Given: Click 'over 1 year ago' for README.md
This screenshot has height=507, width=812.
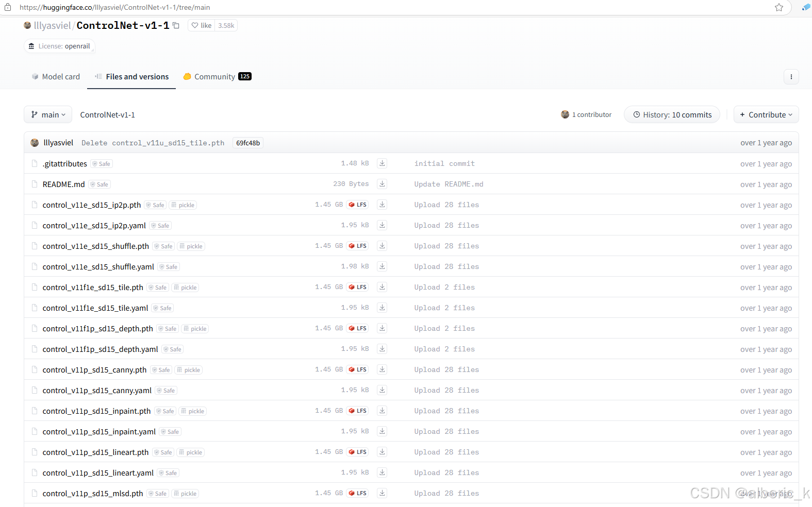Looking at the screenshot, I should coord(766,184).
